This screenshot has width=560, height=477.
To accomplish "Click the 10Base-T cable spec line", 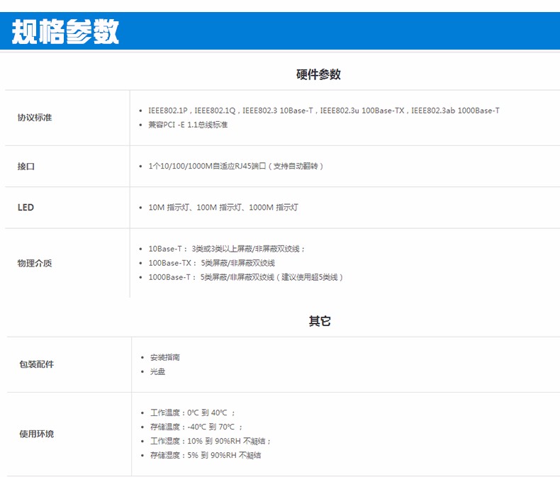I will tap(226, 249).
